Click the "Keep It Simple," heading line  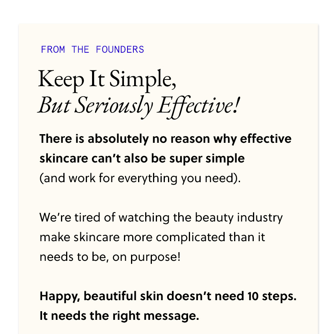coord(107,79)
